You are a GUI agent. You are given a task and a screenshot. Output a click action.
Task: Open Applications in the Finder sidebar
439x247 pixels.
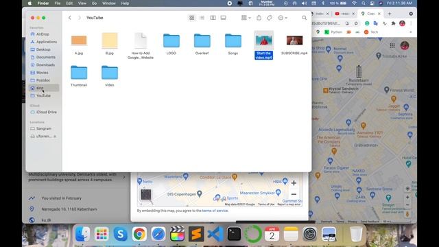(43, 42)
